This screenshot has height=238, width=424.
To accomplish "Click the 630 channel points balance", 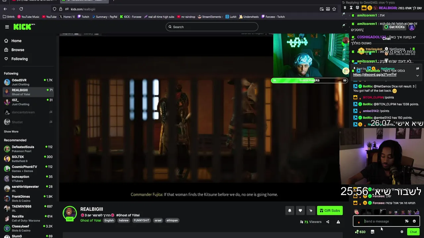I will pyautogui.click(x=360, y=232).
